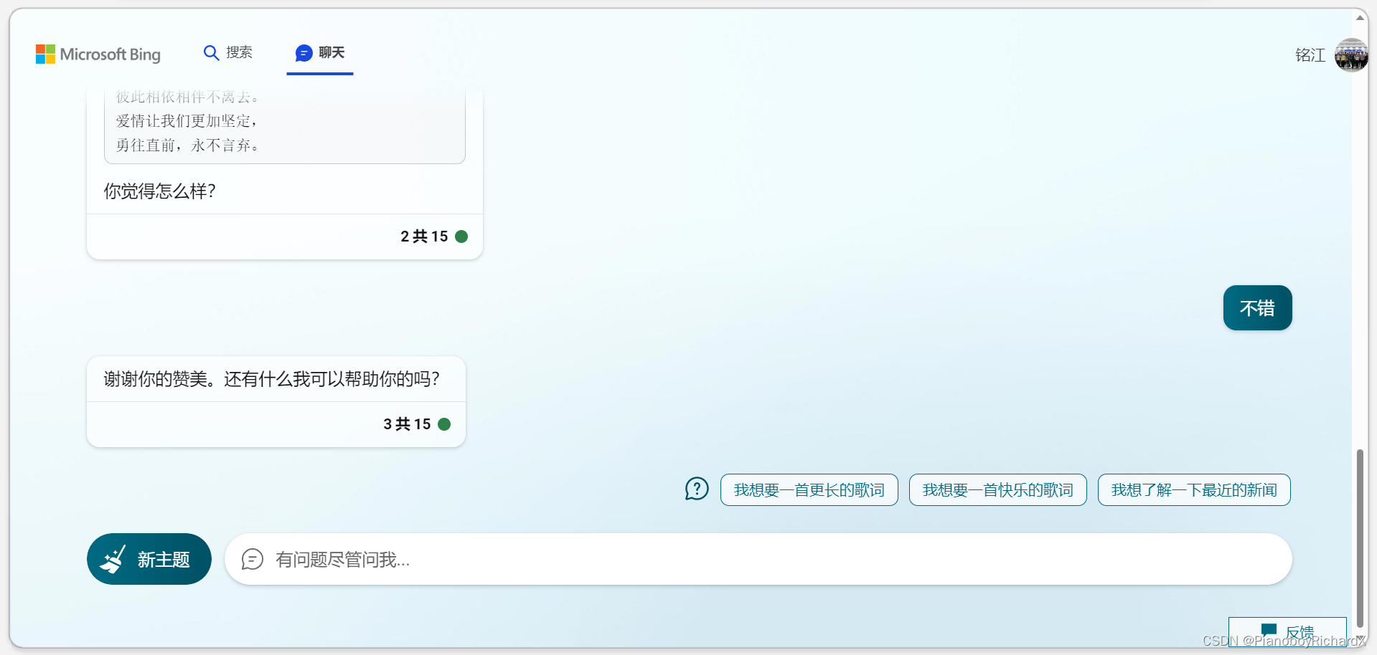The image size is (1377, 655).
Task: Click the question mark suggestions icon
Action: tap(696, 489)
